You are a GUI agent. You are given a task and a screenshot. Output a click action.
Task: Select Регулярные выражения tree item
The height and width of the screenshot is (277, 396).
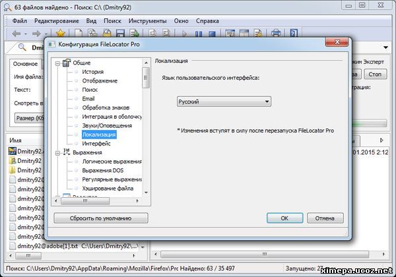pyautogui.click(x=112, y=179)
